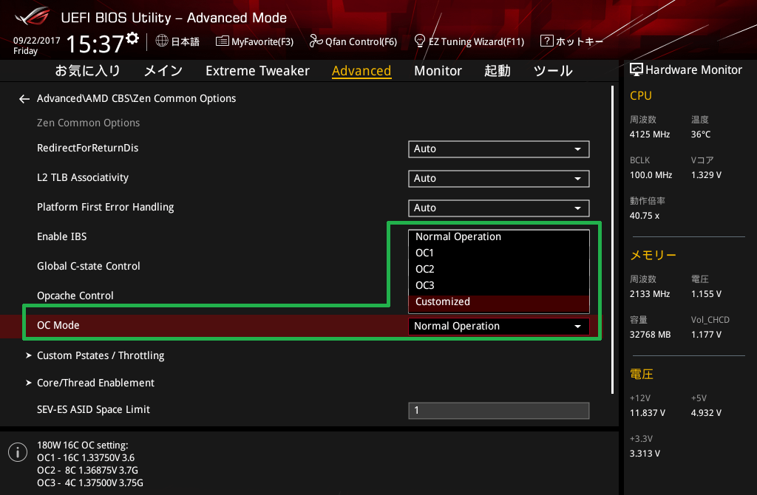Select the Opcache Control row
757x495 pixels.
[x=75, y=296]
